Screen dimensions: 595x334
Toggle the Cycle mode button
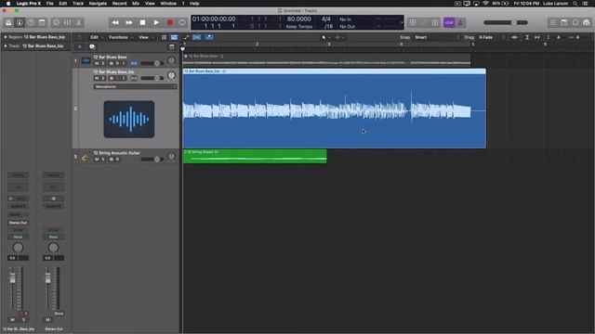(x=182, y=22)
